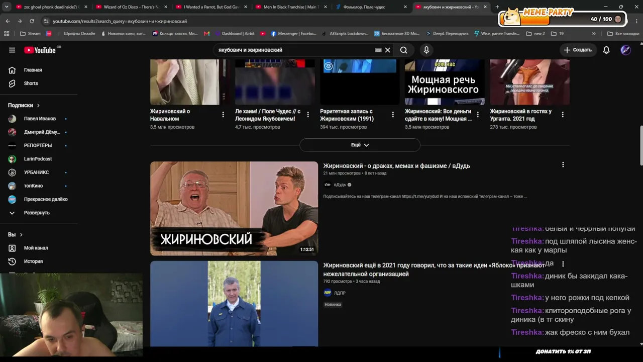Image resolution: width=643 pixels, height=362 pixels.
Task: Open Мощная речь Жириновского thumbnail
Action: [445, 82]
